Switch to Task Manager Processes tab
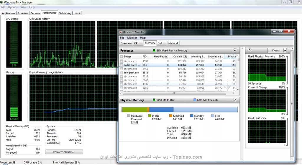302x165 pixels. 23,13
